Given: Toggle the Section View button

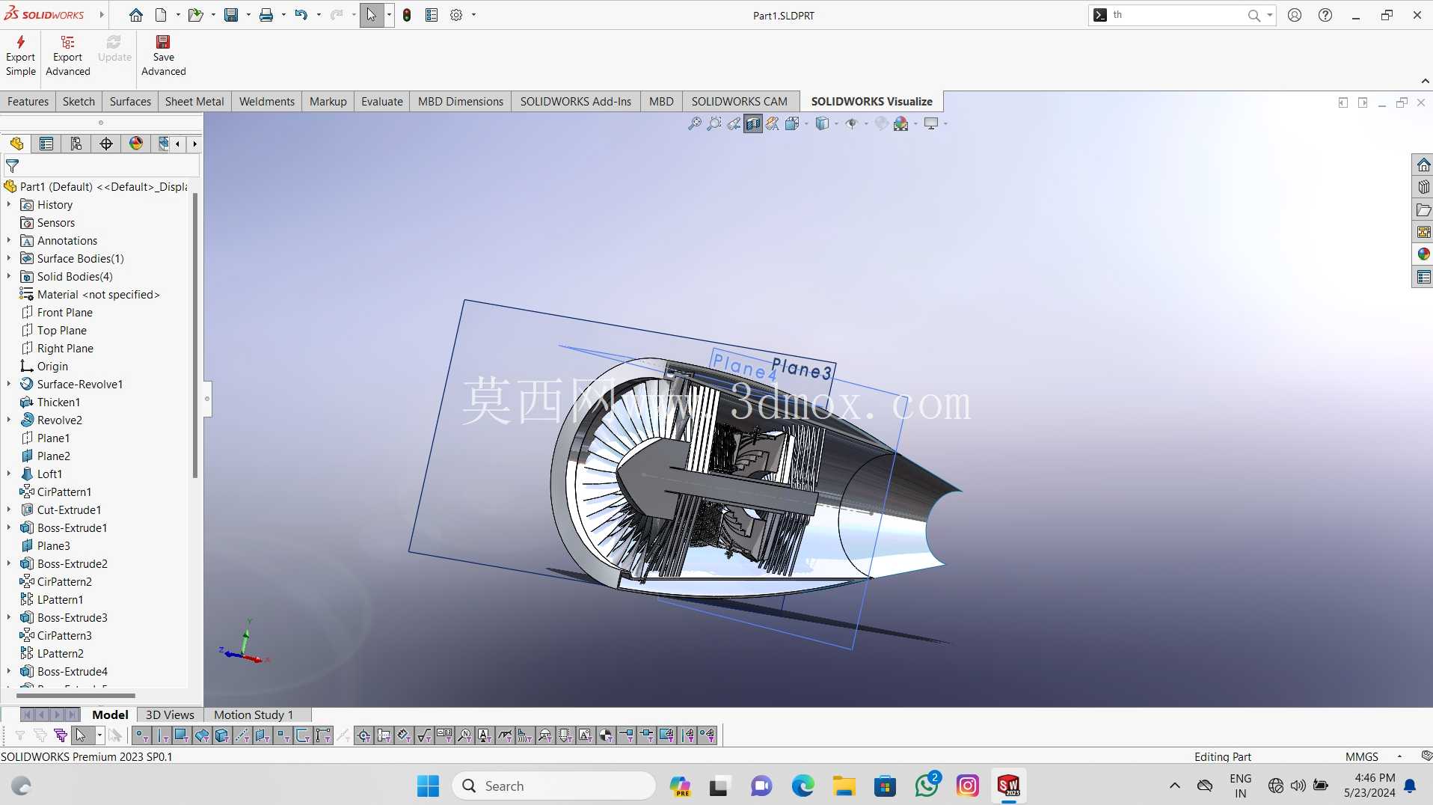Looking at the screenshot, I should (x=753, y=123).
